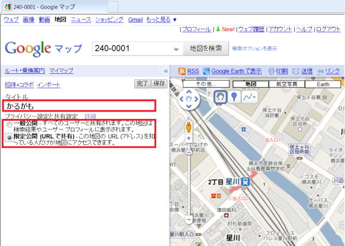Zoom out with the minus button
This screenshot has width=345, height=246.
(x=189, y=219)
